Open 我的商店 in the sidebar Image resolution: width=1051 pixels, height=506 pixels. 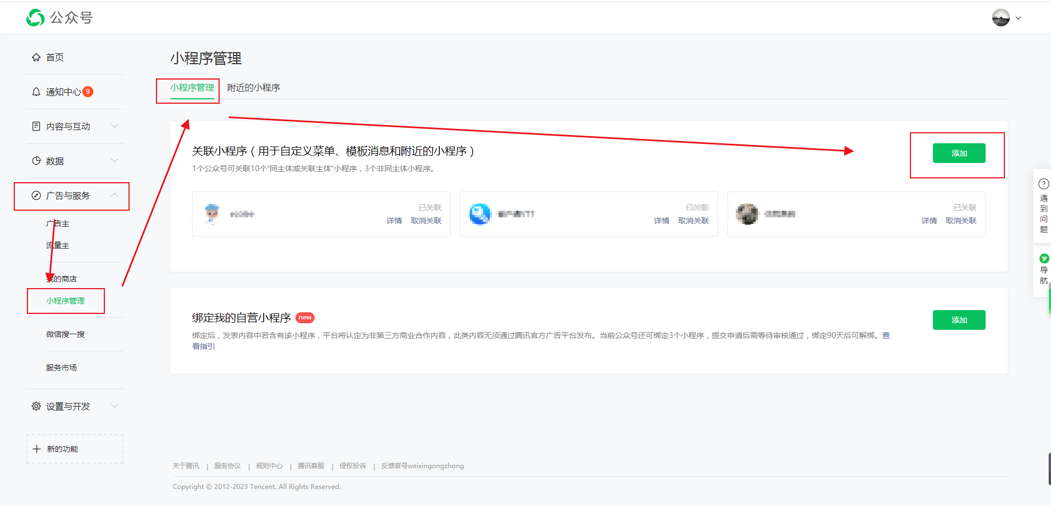62,279
